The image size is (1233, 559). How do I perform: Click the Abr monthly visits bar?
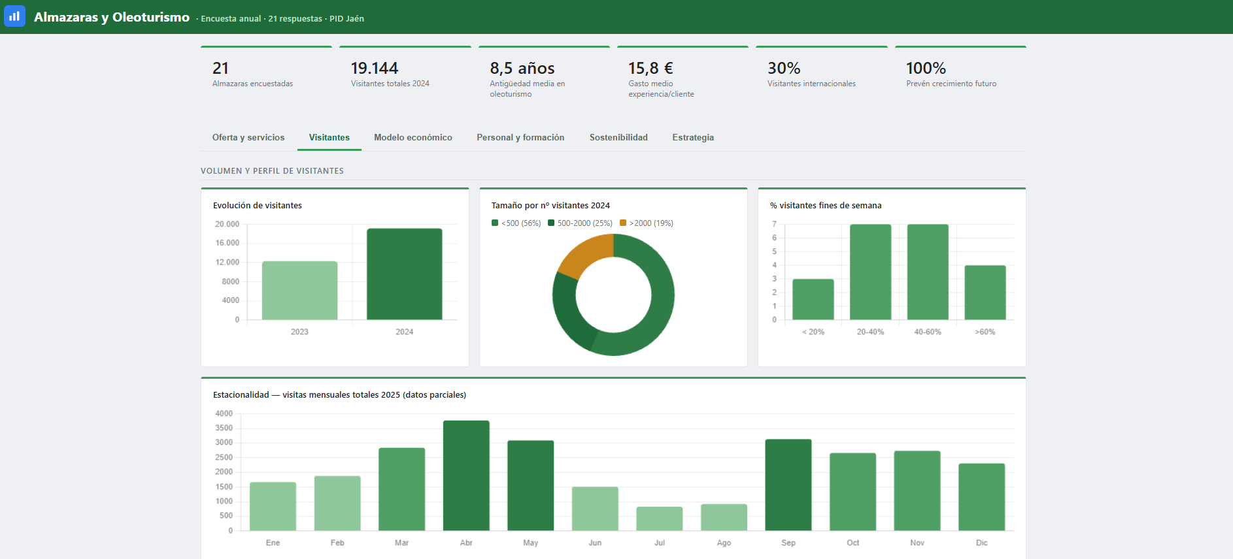point(466,475)
